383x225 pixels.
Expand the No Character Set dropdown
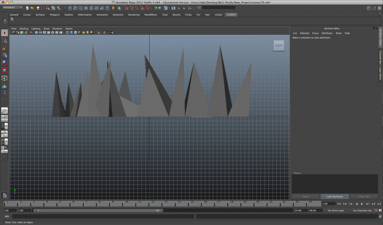point(362,210)
